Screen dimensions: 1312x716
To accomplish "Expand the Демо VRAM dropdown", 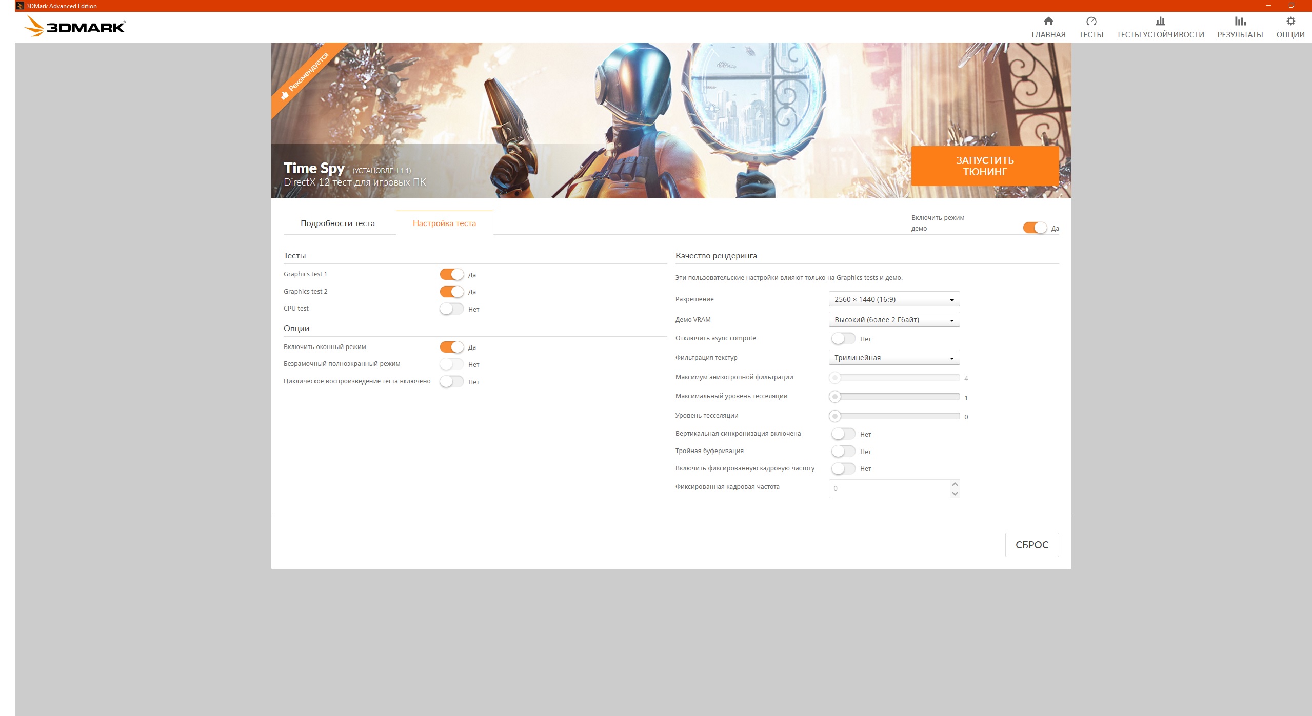I will pos(893,320).
